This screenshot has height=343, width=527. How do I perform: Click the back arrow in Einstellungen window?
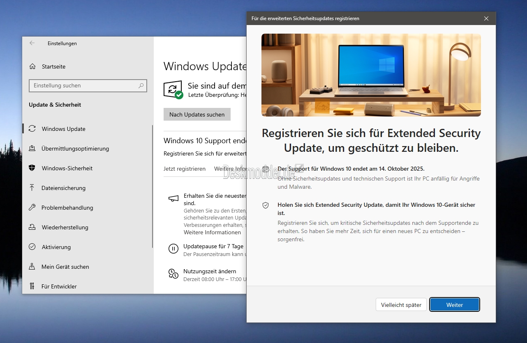click(x=32, y=43)
